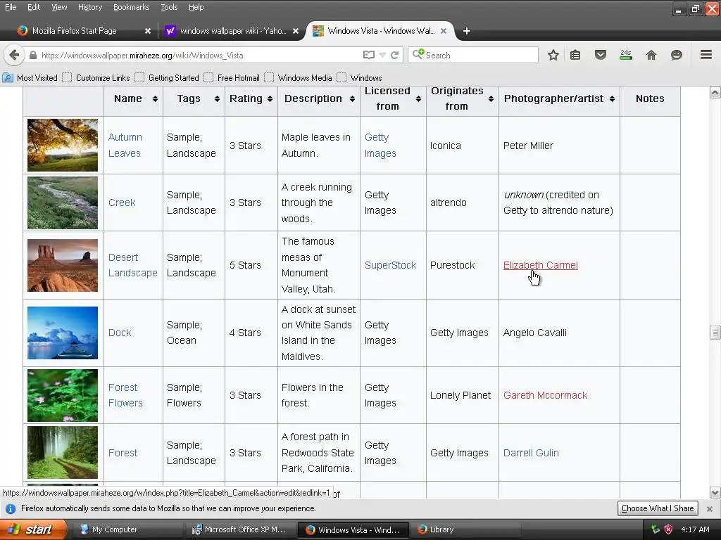Open the hamburger menu icon
This screenshot has height=540, width=721.
tap(706, 55)
